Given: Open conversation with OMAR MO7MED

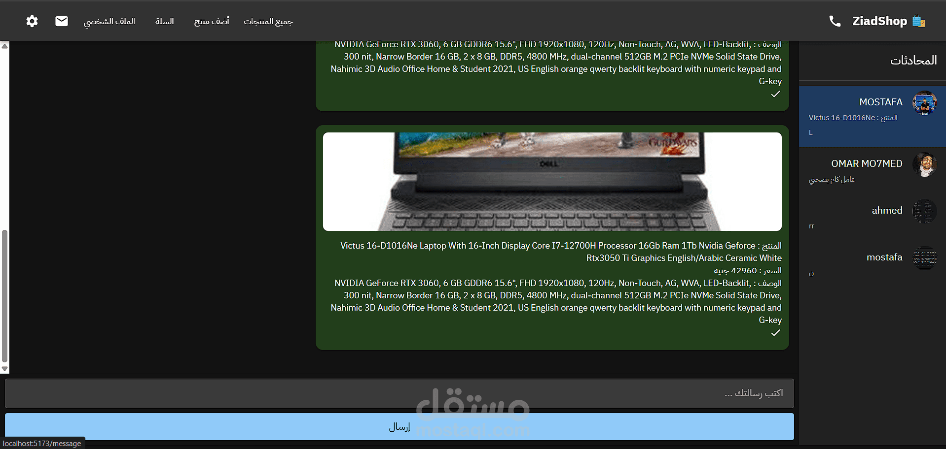Looking at the screenshot, I should tap(873, 170).
